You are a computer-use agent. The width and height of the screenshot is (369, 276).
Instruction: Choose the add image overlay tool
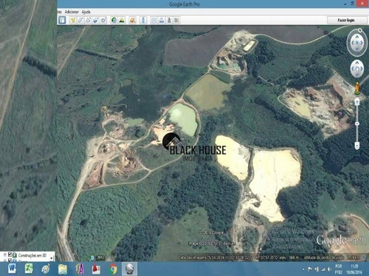pyautogui.click(x=96, y=20)
